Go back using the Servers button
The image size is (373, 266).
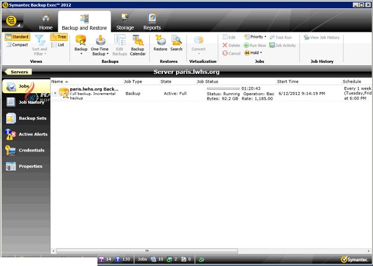pos(18,72)
